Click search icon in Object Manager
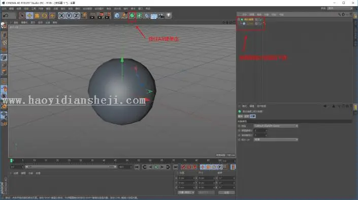The width and height of the screenshot is (358, 200). (339, 14)
